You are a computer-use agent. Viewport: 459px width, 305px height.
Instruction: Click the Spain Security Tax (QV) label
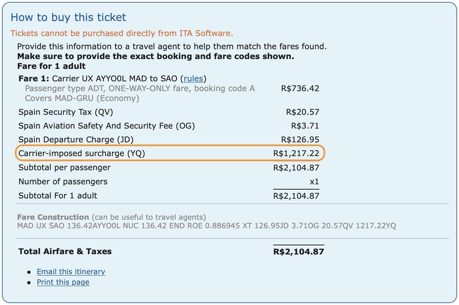66,112
